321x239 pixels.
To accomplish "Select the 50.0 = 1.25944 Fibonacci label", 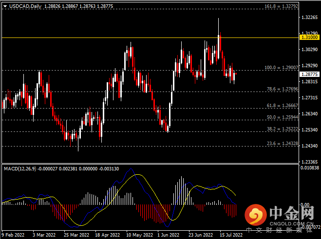I will (x=283, y=117).
